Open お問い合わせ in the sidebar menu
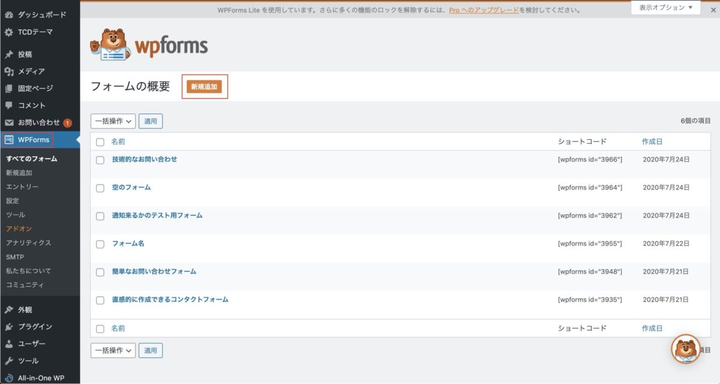The width and height of the screenshot is (720, 384). [38, 123]
